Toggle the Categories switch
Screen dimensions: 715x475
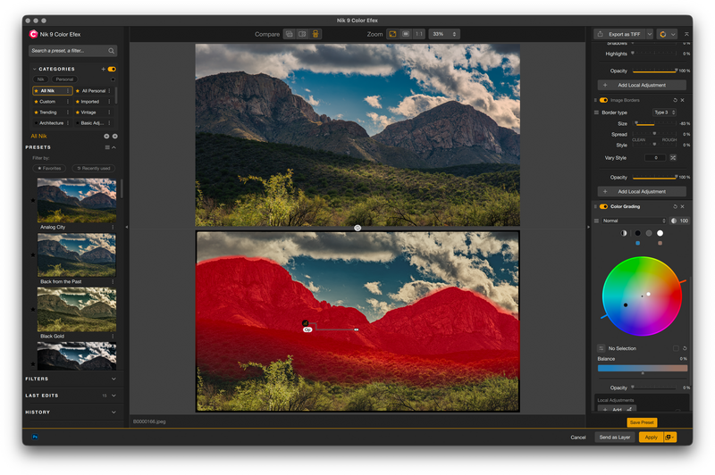pyautogui.click(x=112, y=70)
